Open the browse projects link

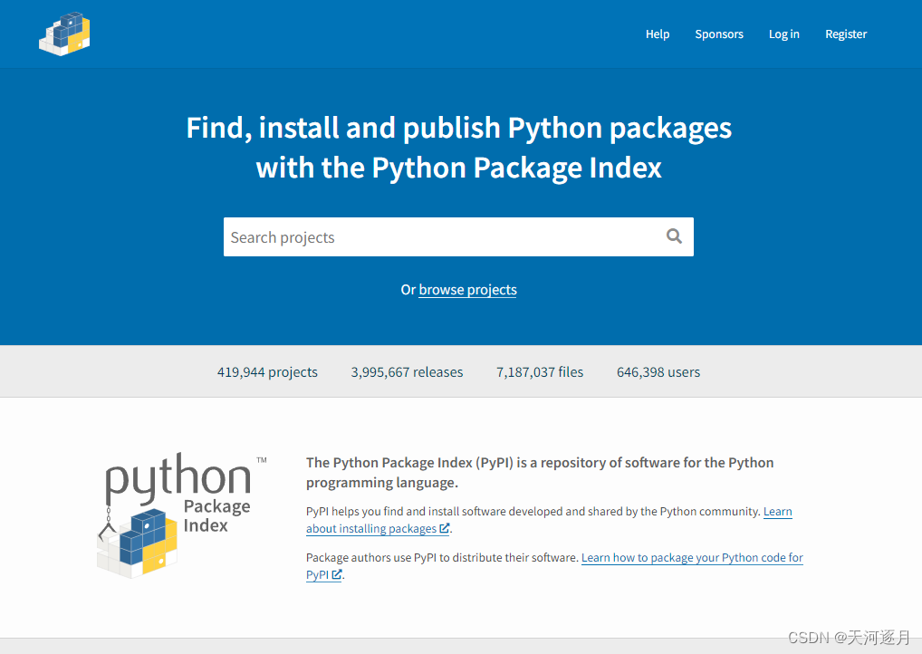(467, 289)
